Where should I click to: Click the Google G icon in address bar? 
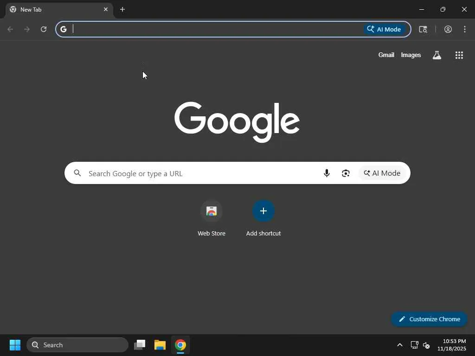63,29
